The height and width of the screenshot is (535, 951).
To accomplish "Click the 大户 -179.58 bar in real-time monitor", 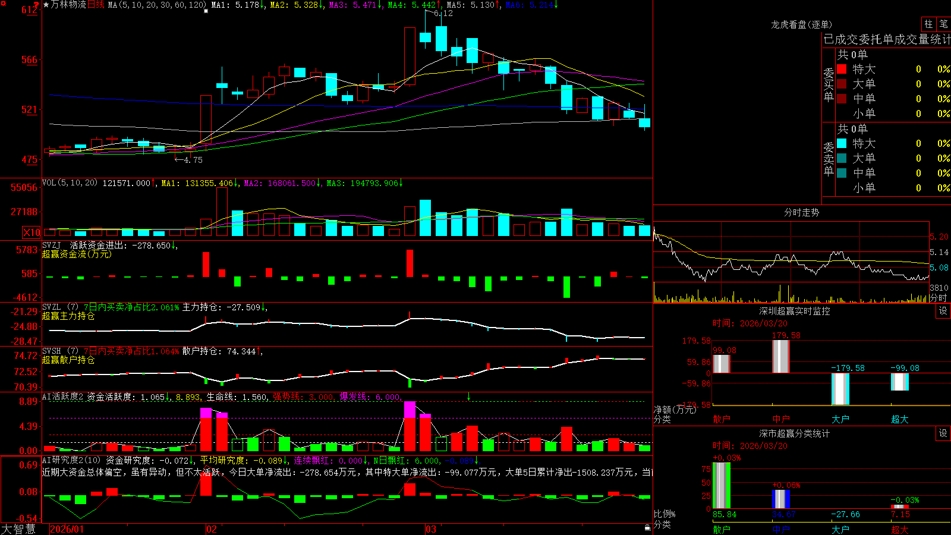I will [x=840, y=389].
